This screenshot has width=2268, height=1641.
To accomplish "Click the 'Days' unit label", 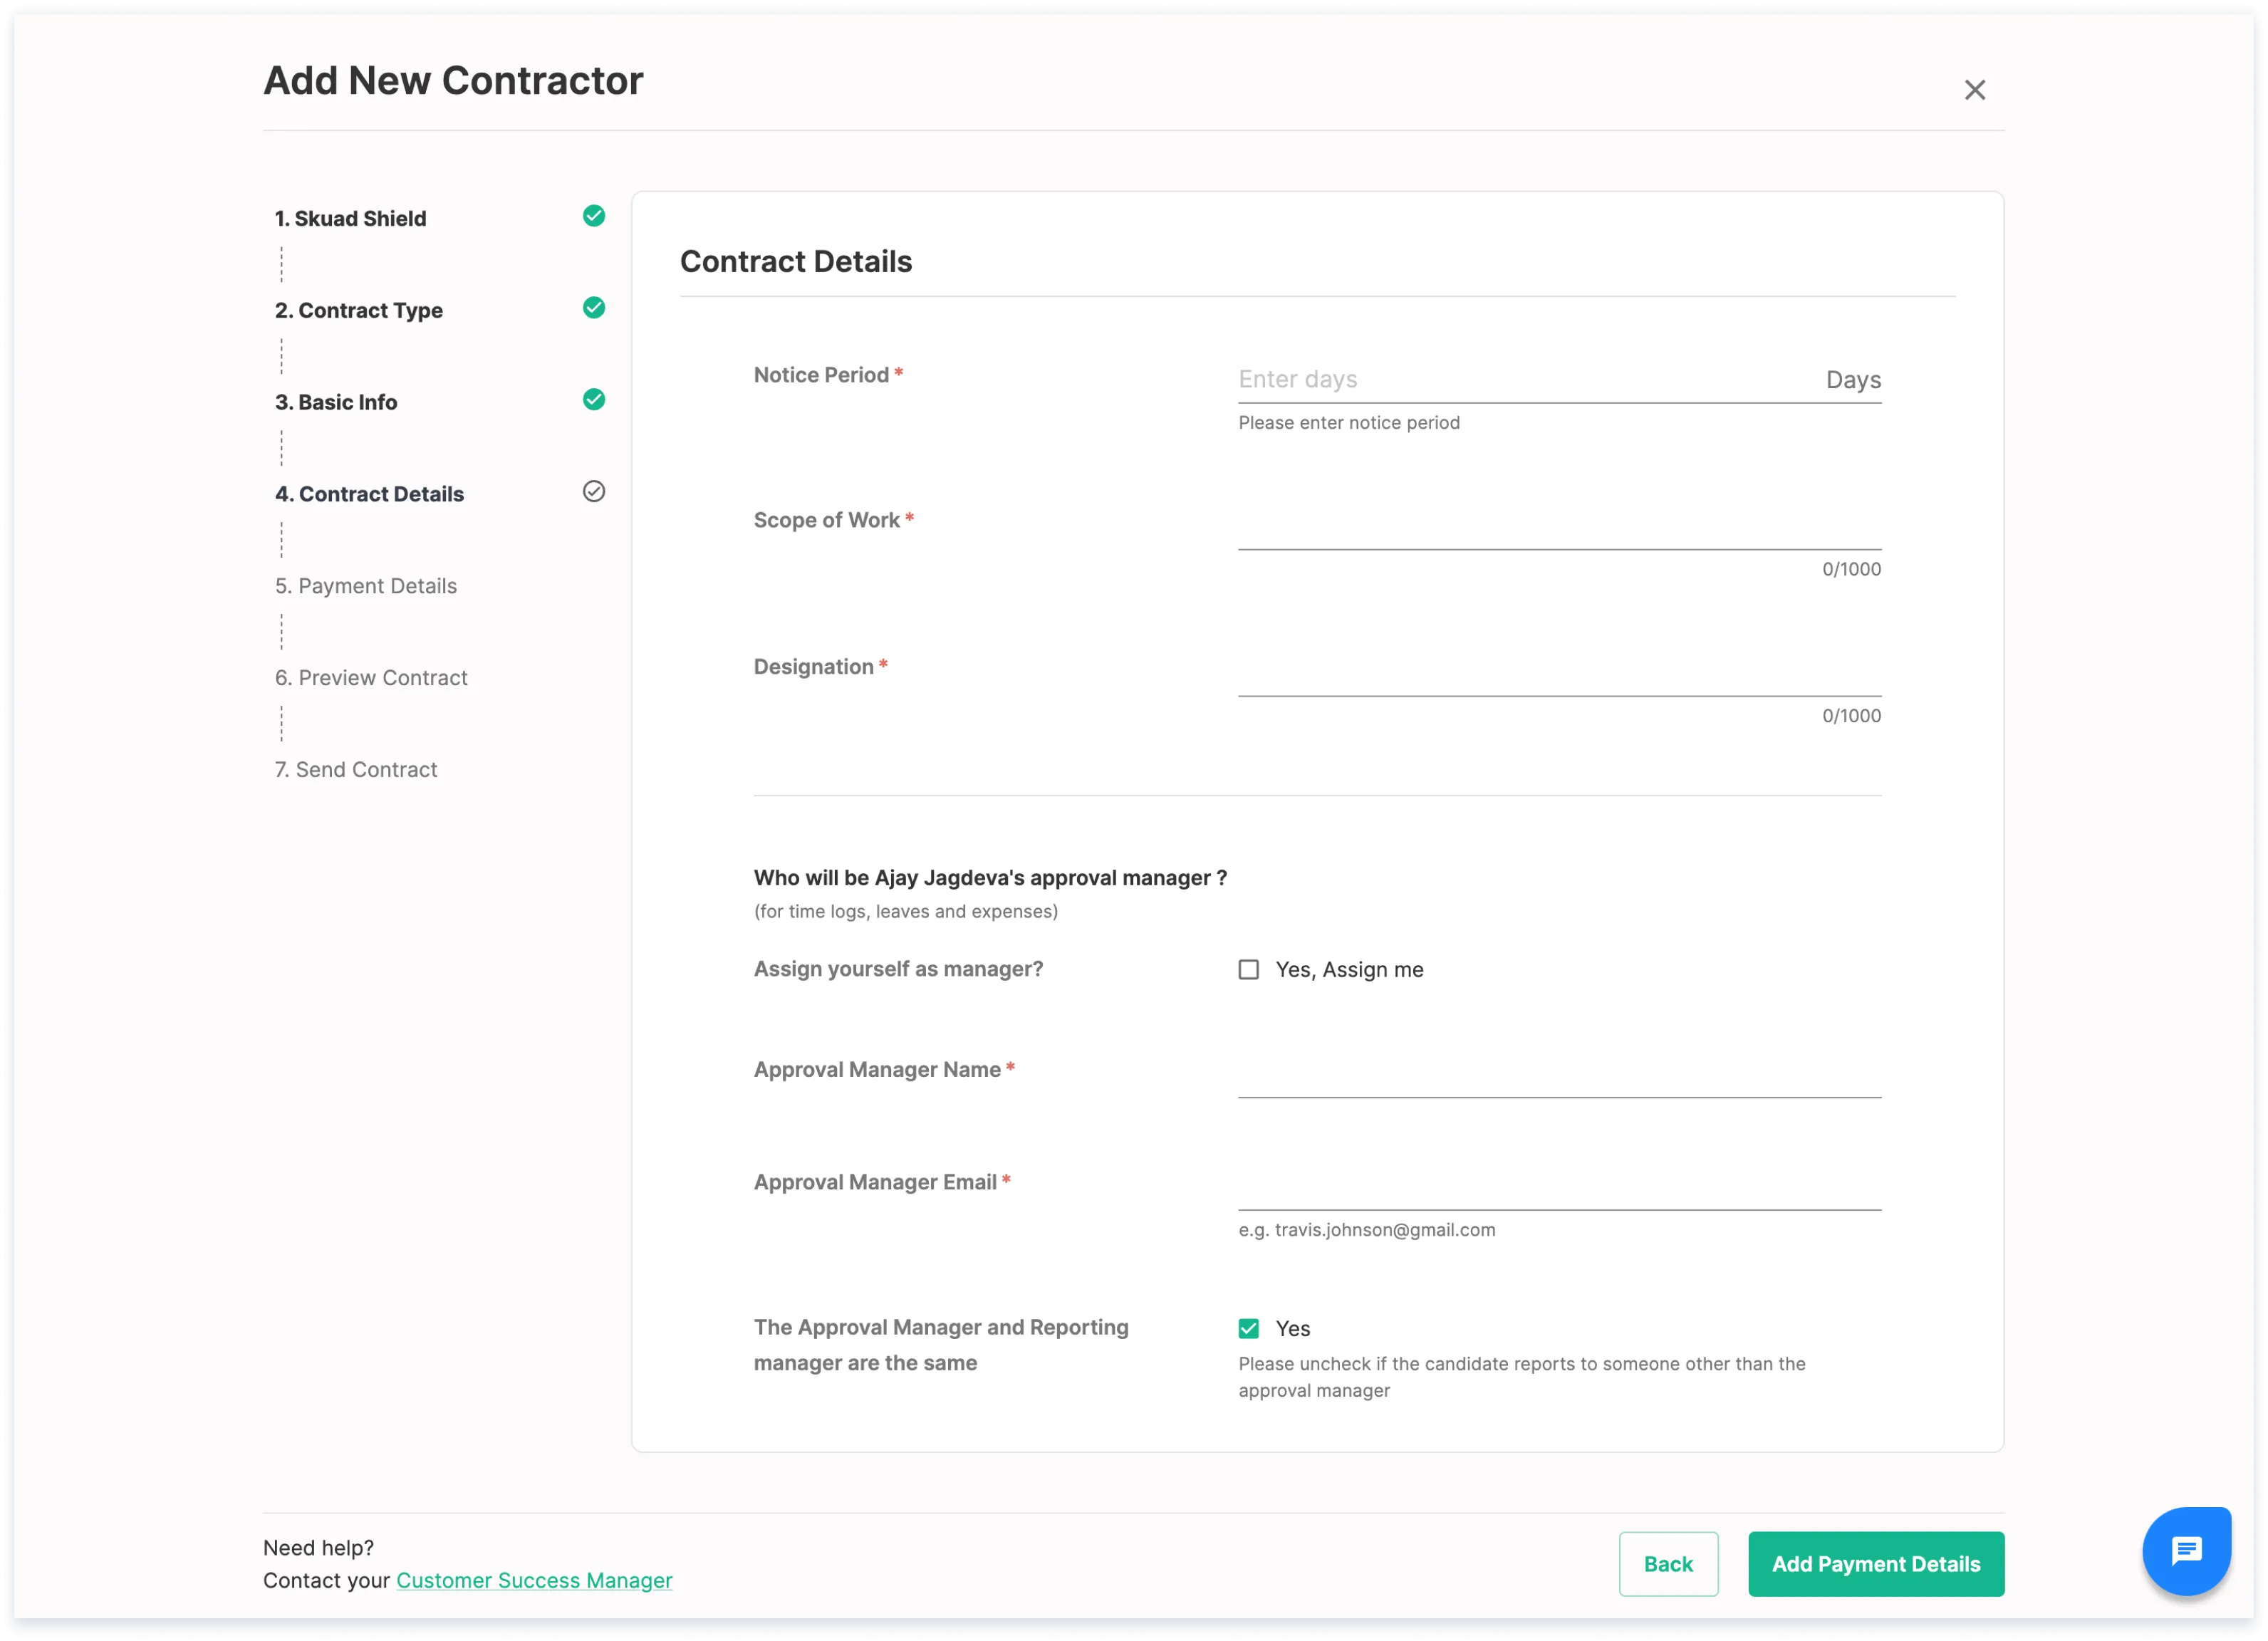I will (x=1853, y=380).
